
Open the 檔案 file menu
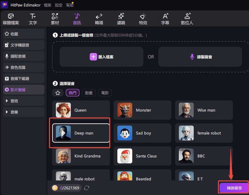[x=48, y=5]
